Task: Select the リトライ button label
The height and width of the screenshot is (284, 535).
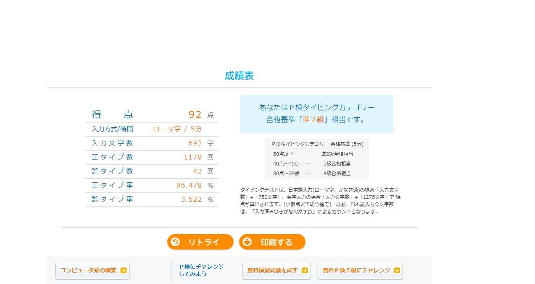Action: pyautogui.click(x=204, y=242)
